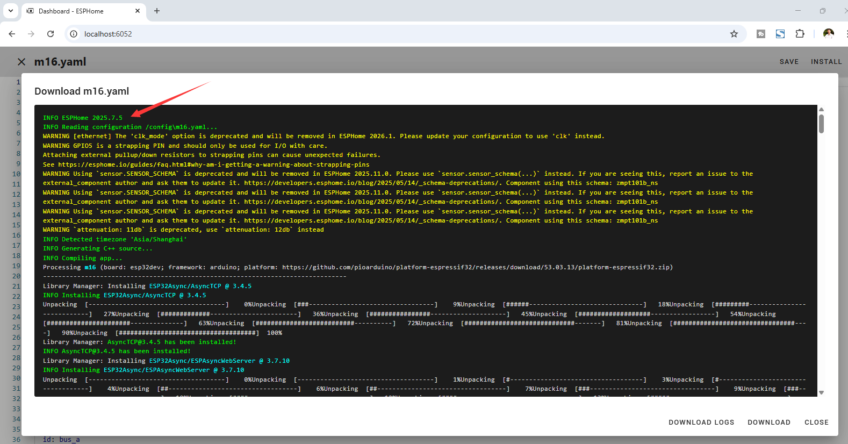Bookmark this page with the star icon

[734, 34]
